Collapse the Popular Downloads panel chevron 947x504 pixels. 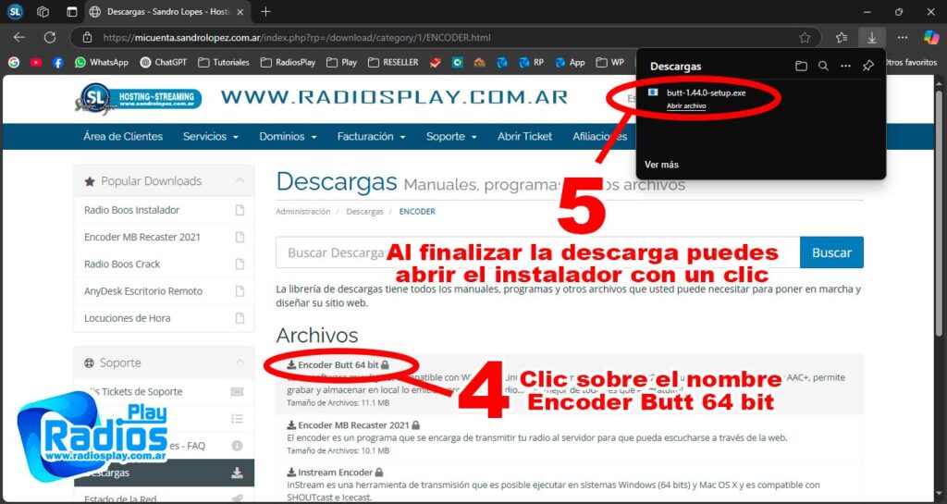pyautogui.click(x=240, y=180)
